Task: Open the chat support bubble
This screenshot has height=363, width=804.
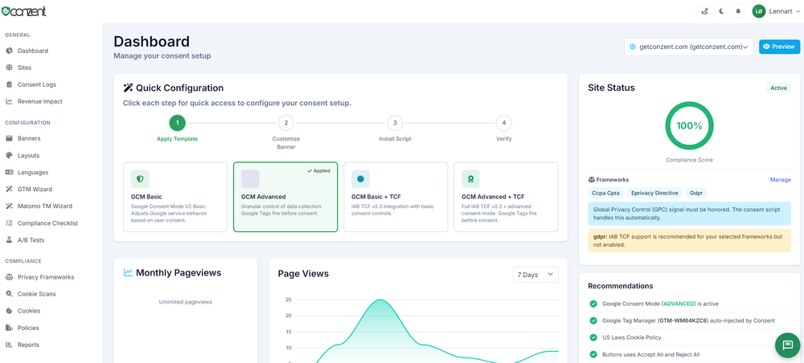Action: (x=788, y=345)
